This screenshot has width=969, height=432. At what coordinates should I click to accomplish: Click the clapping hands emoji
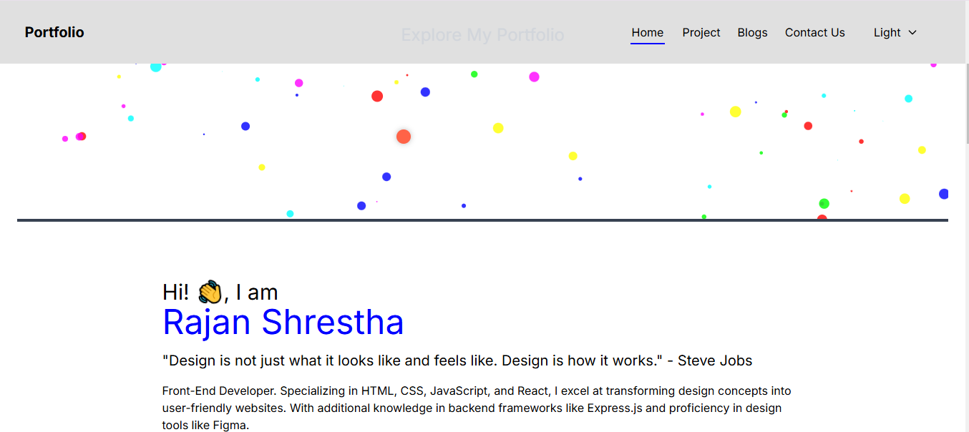(211, 291)
